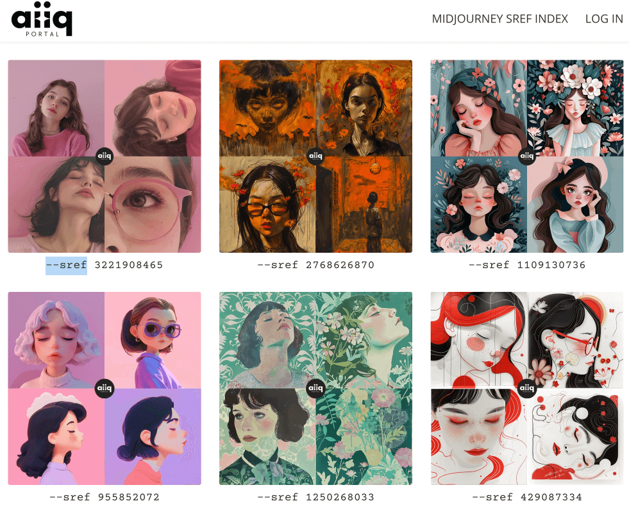Click aiiq badge on 3D cartoon grid
The width and height of the screenshot is (629, 510).
[105, 388]
